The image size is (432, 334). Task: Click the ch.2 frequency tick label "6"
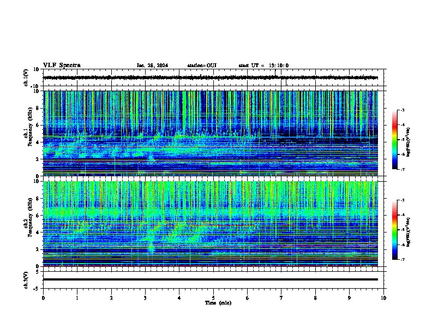38,216
